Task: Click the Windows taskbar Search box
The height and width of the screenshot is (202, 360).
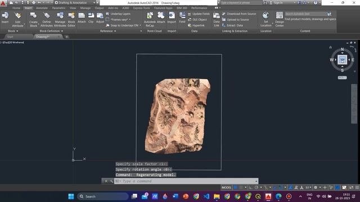Action: pyautogui.click(x=103, y=196)
